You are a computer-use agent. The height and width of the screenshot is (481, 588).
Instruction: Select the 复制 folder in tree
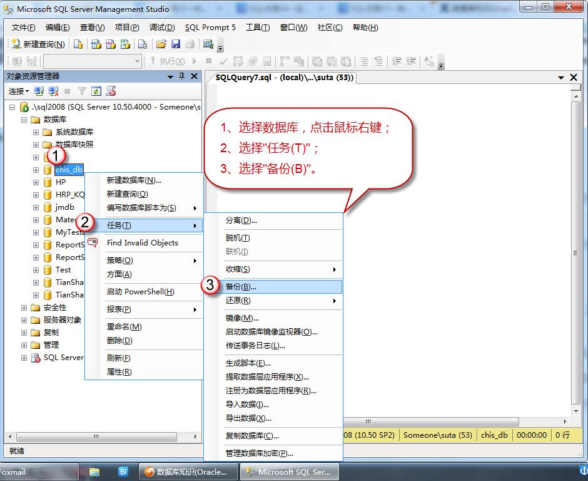pos(51,333)
